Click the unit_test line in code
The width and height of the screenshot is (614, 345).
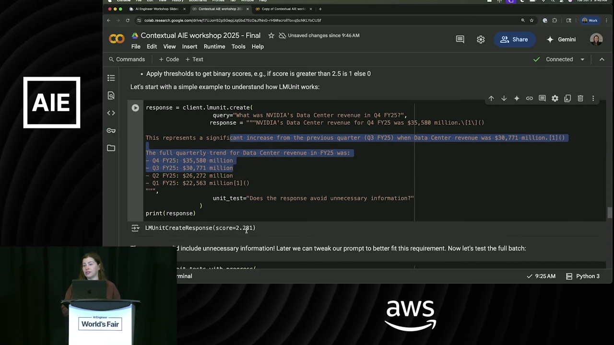point(313,198)
